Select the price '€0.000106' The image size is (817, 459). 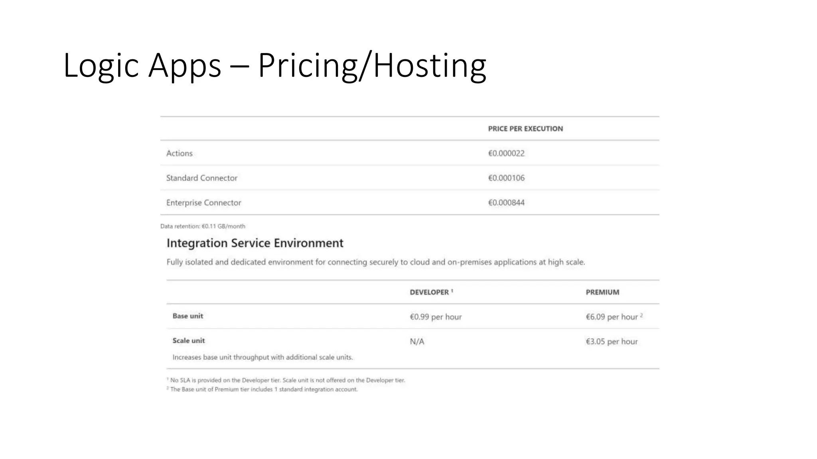tap(506, 178)
